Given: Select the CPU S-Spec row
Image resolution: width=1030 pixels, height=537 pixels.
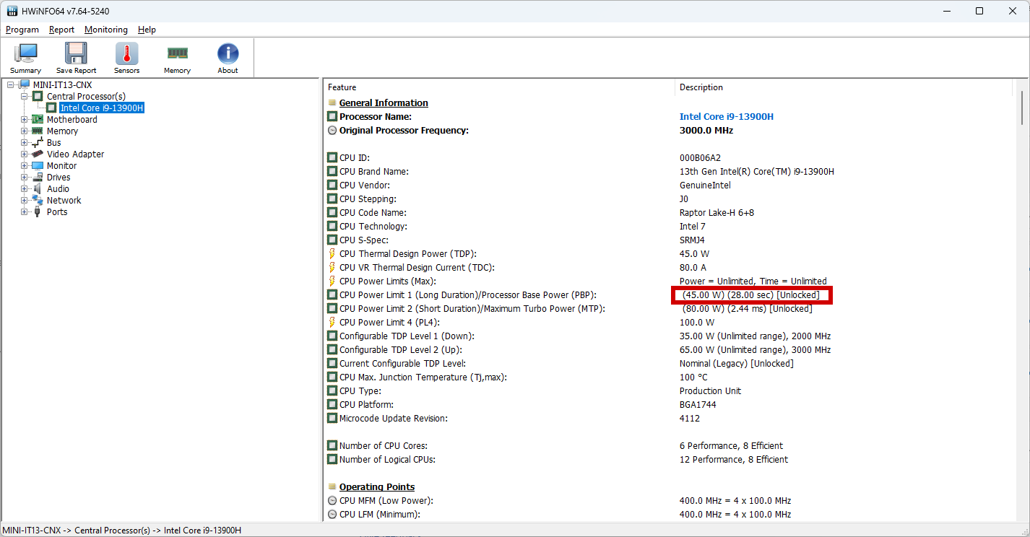Looking at the screenshot, I should (668, 240).
